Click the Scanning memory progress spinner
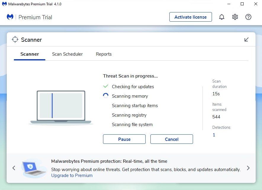 106,96
